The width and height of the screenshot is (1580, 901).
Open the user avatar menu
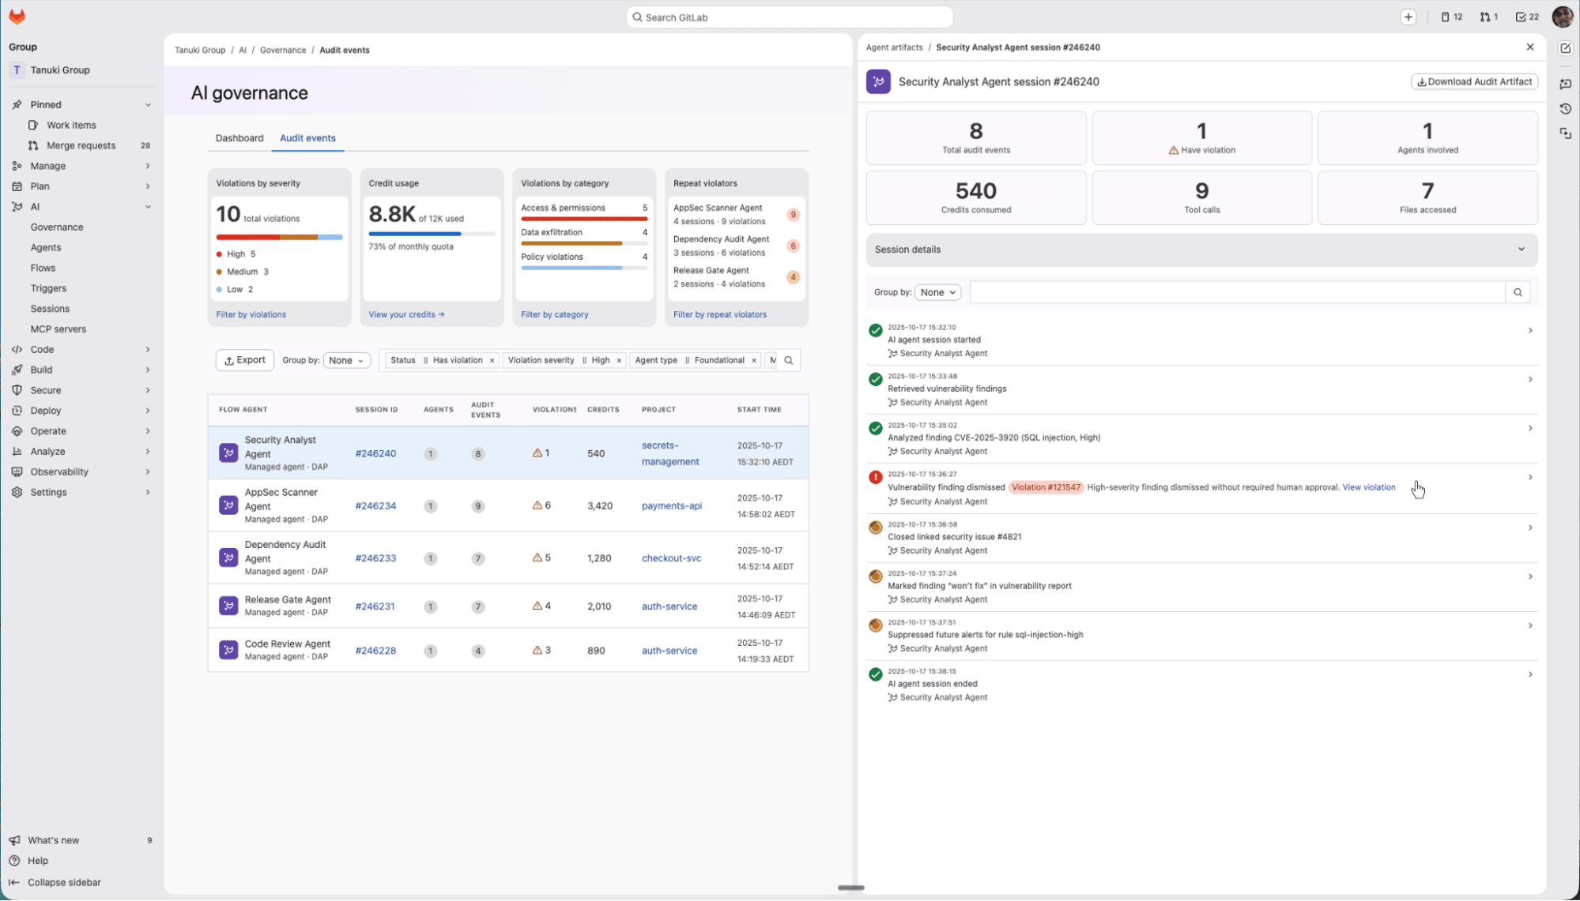(x=1563, y=17)
